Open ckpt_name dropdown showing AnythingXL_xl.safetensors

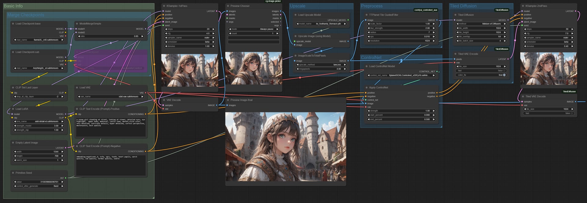[x=39, y=68]
